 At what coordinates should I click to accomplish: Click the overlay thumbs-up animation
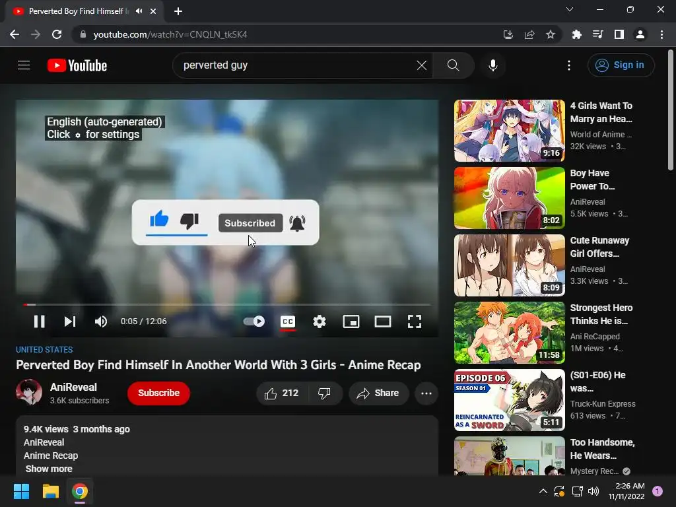pos(159,219)
